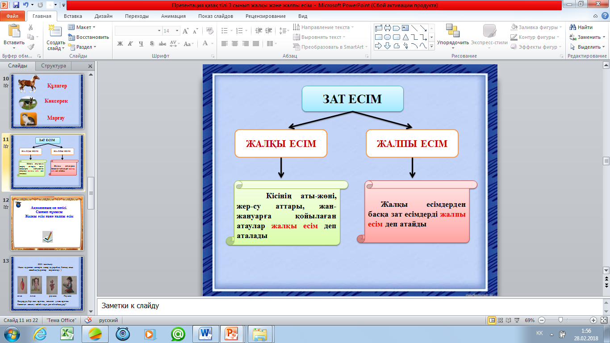Toggle strikethrough (abc)
Viewport: 610px width, 343px height.
(163, 43)
